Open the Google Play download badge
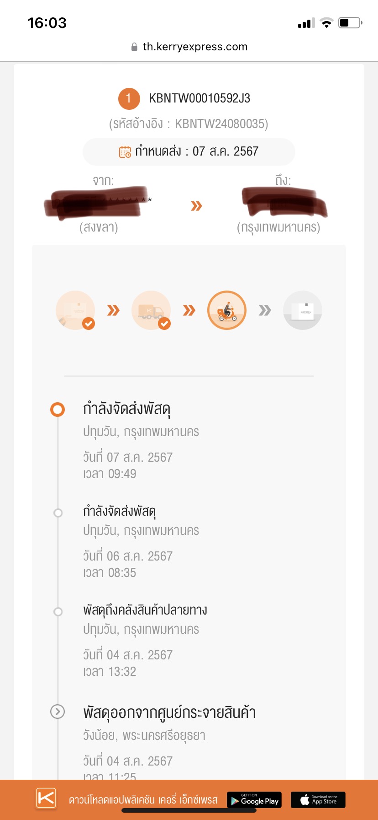 coord(254,800)
